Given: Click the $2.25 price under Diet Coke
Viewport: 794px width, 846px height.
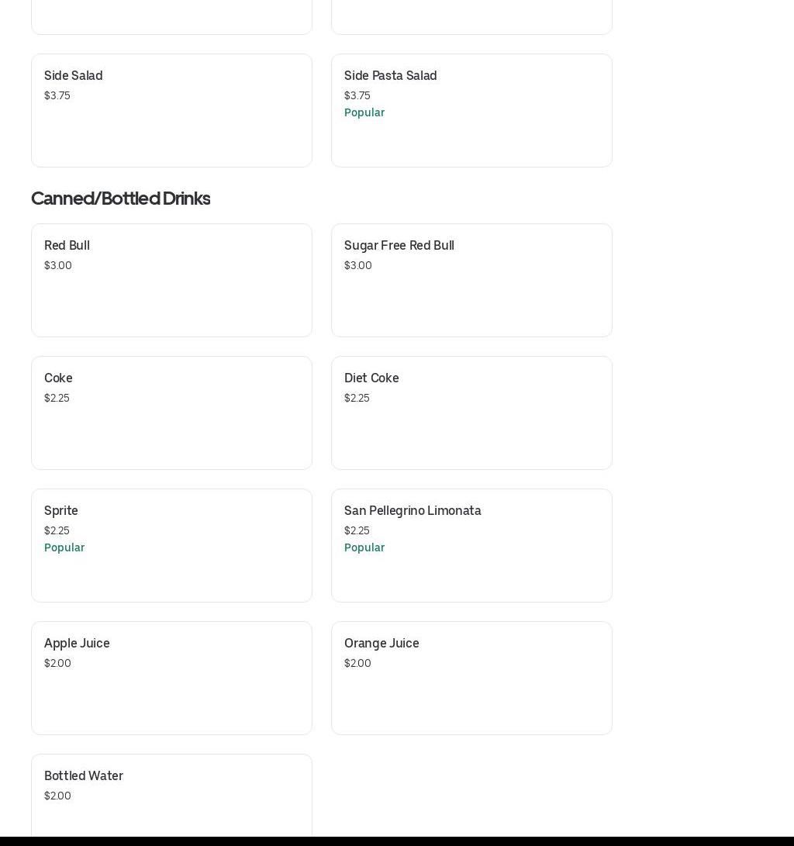Looking at the screenshot, I should click(x=357, y=398).
